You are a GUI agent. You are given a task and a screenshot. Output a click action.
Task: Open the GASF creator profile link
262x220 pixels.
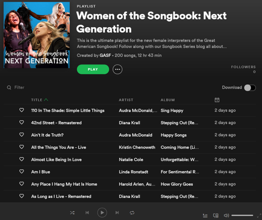(105, 56)
